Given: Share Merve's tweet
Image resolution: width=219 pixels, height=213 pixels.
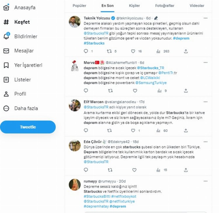Looking at the screenshot, I should [x=186, y=91].
